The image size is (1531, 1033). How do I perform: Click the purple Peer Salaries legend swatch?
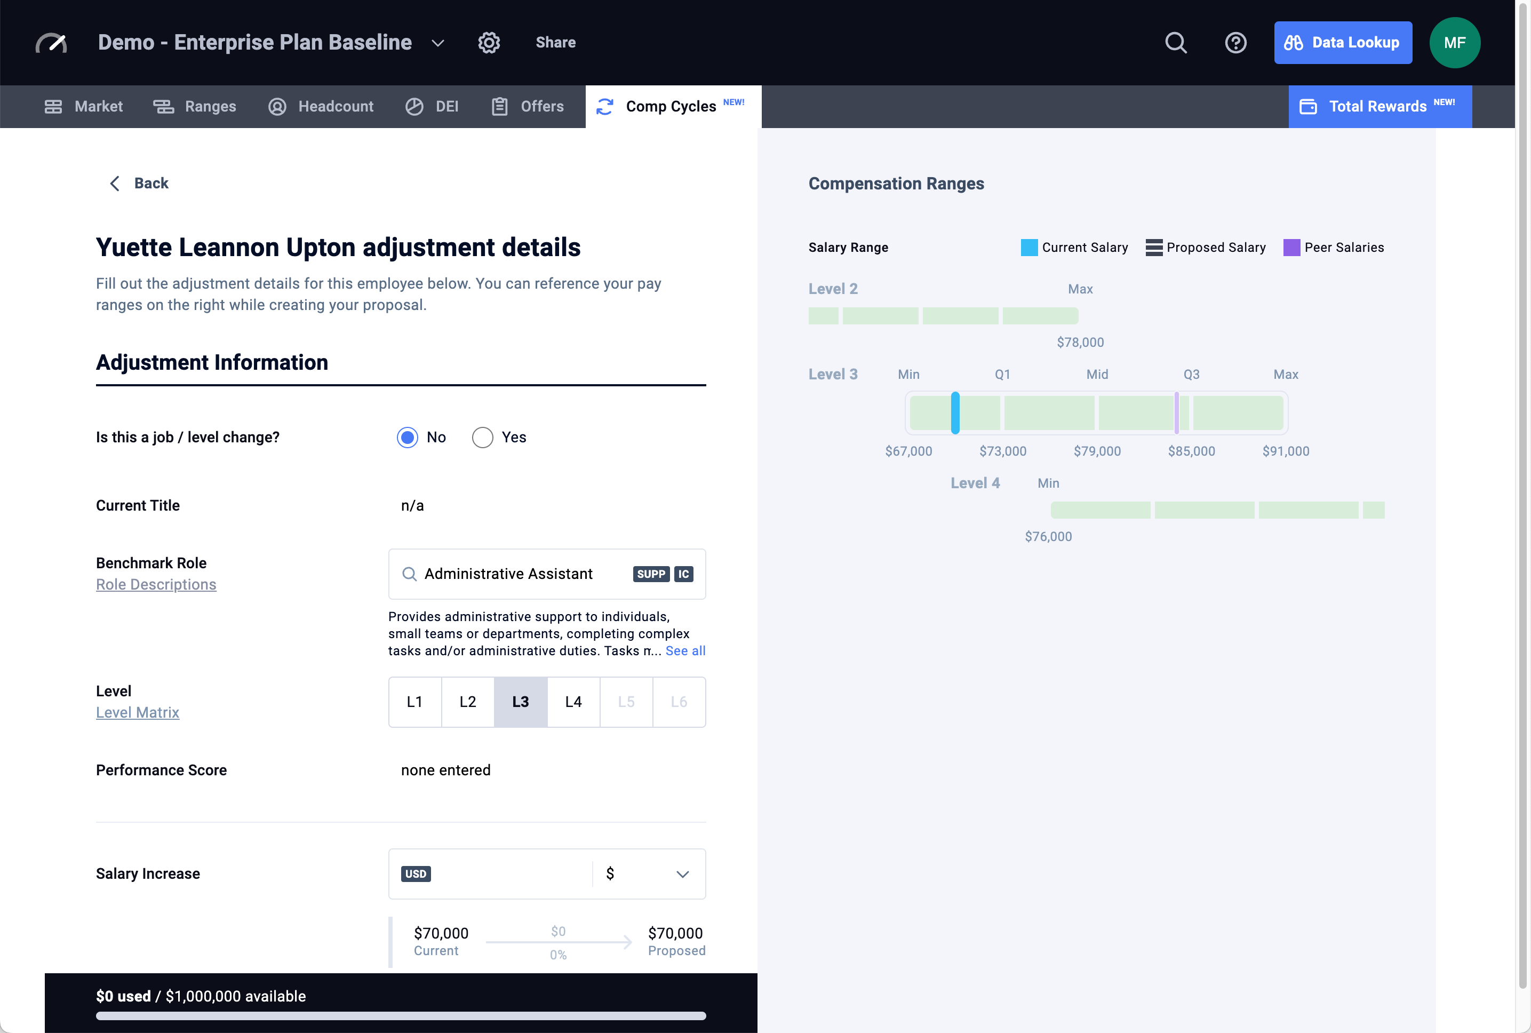1291,247
